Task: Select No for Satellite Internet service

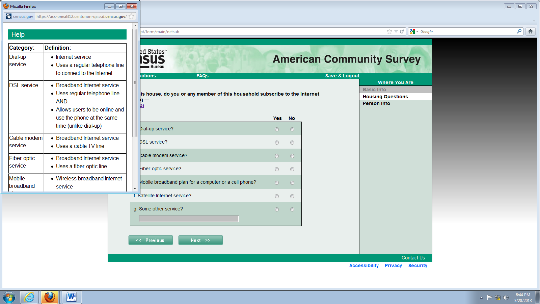Action: (292, 196)
